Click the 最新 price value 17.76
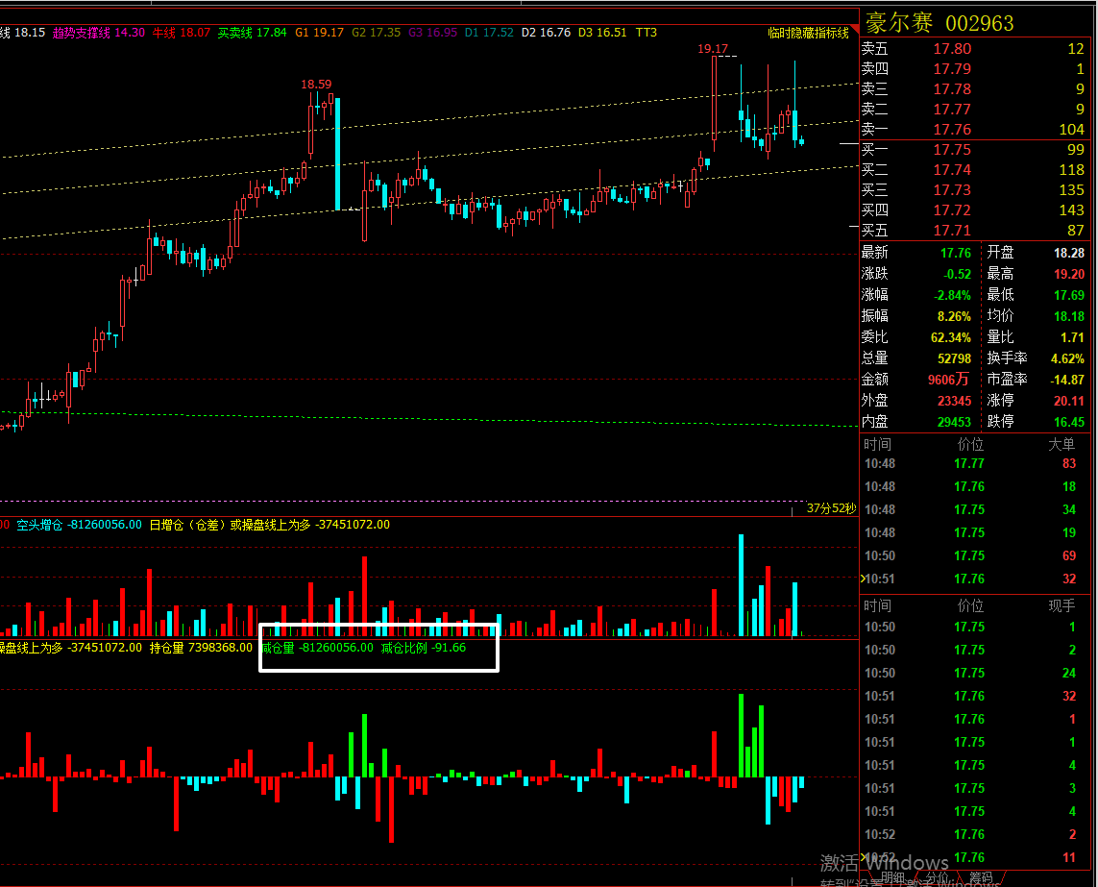Image resolution: width=1098 pixels, height=887 pixels. pos(955,253)
